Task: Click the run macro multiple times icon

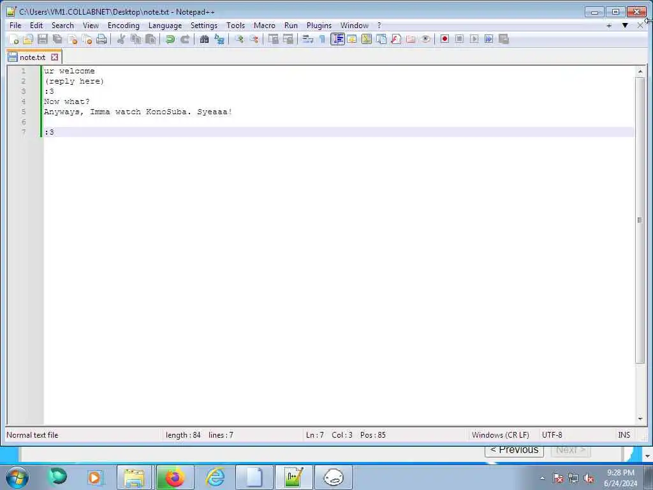Action: tap(489, 39)
